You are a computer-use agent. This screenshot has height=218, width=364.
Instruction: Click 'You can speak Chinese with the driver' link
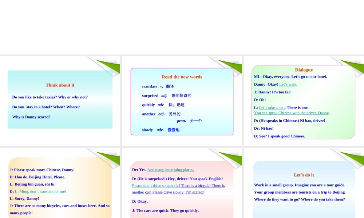click(x=291, y=113)
